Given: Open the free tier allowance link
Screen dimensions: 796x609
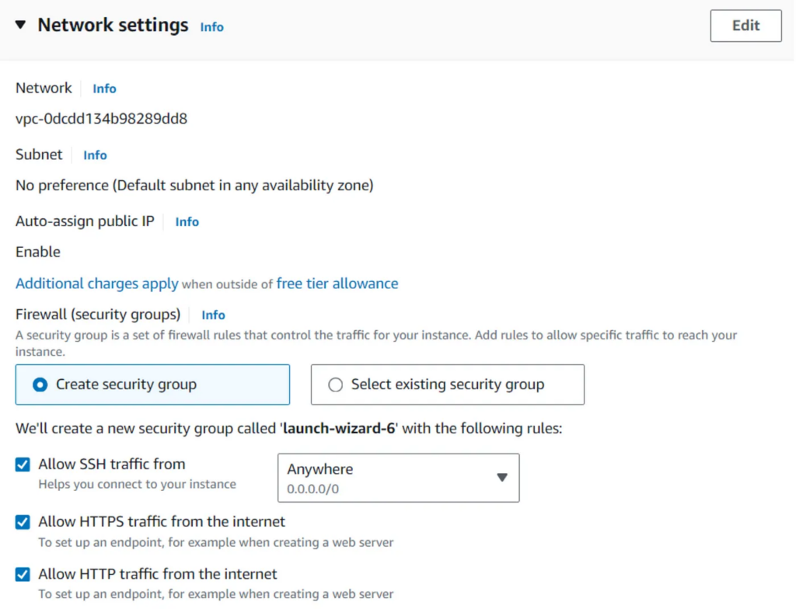Looking at the screenshot, I should (337, 284).
